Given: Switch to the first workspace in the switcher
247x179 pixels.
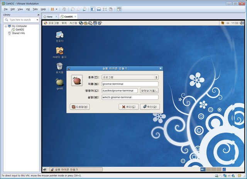Looking at the screenshot, I should (203, 169).
